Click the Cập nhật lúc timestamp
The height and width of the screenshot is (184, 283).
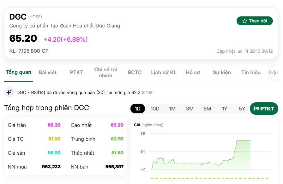click(x=244, y=51)
